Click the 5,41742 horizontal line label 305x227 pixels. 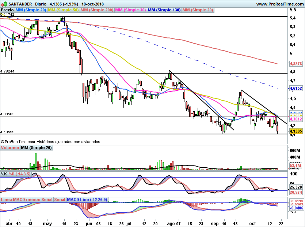pyautogui.click(x=7, y=14)
